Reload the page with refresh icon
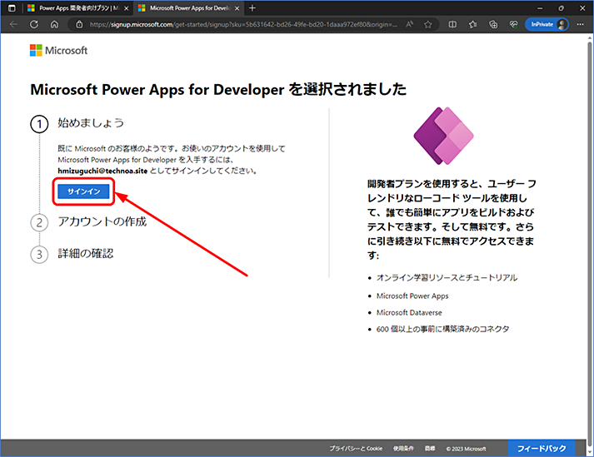This screenshot has height=457, width=594. pyautogui.click(x=34, y=24)
